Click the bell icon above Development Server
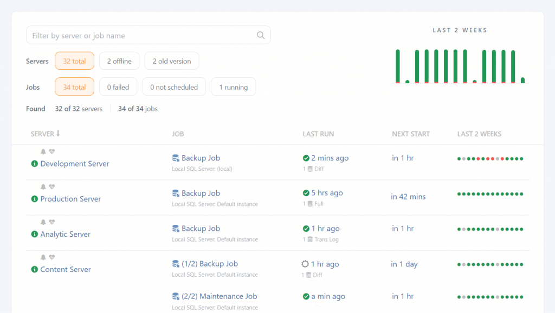Image resolution: width=555 pixels, height=313 pixels. 43,152
